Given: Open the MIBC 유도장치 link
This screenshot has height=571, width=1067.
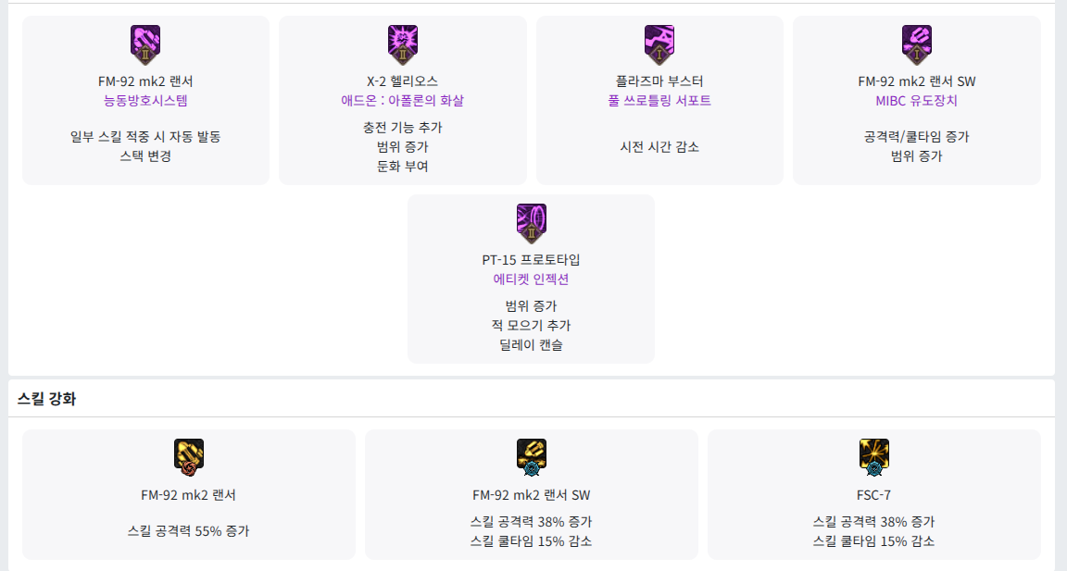Looking at the screenshot, I should point(917,101).
